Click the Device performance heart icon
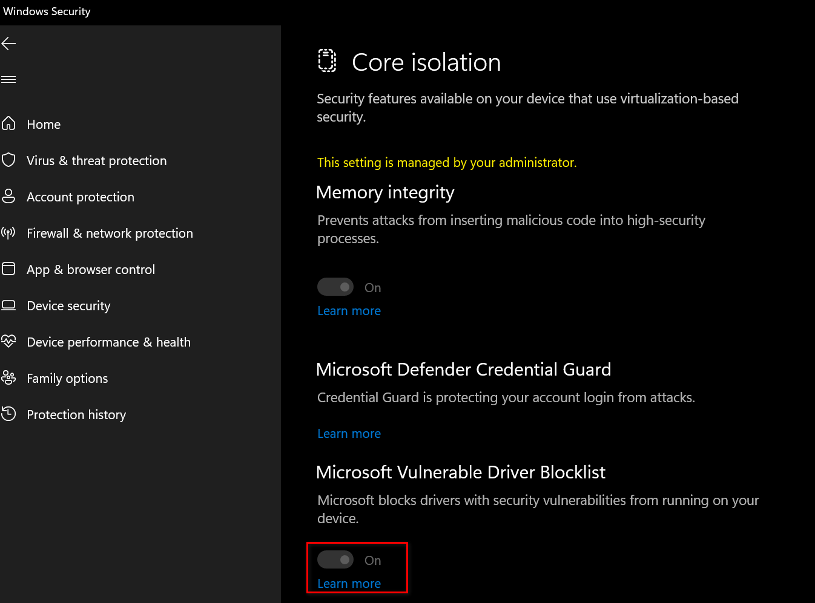Image resolution: width=815 pixels, height=603 pixels. (x=8, y=342)
